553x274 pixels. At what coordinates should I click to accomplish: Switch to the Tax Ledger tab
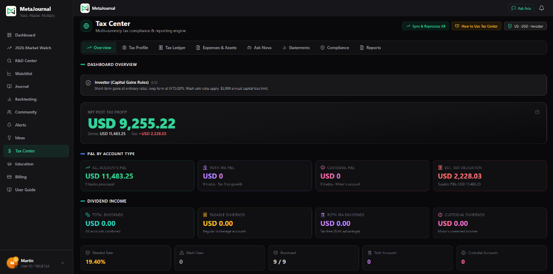tap(172, 48)
